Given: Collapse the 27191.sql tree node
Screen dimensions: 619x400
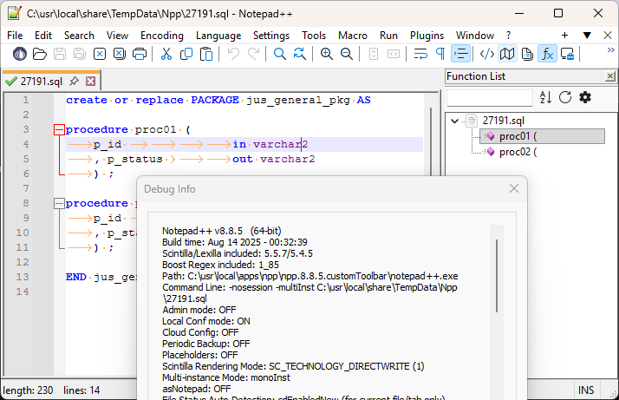Looking at the screenshot, I should (455, 121).
